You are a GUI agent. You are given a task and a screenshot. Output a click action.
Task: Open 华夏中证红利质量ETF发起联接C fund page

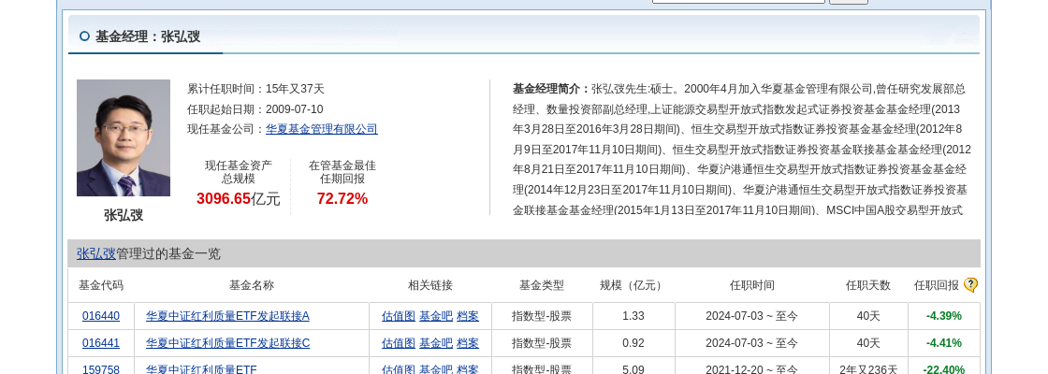[228, 343]
